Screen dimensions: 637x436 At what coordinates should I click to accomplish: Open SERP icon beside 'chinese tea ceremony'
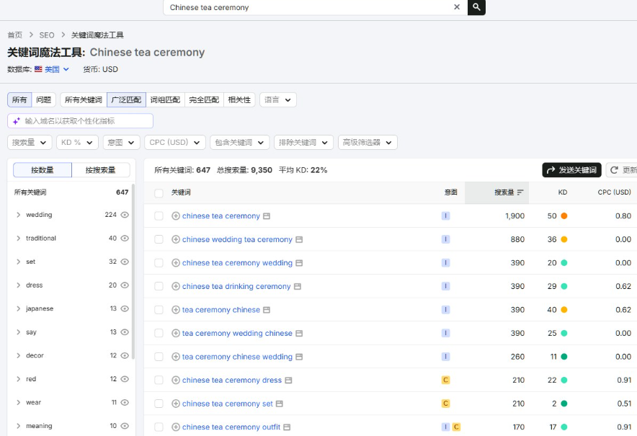267,216
